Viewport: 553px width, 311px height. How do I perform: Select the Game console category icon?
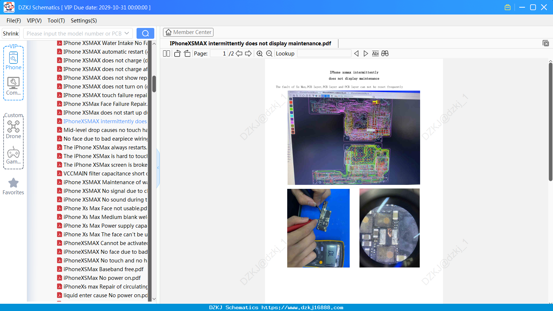(x=13, y=155)
